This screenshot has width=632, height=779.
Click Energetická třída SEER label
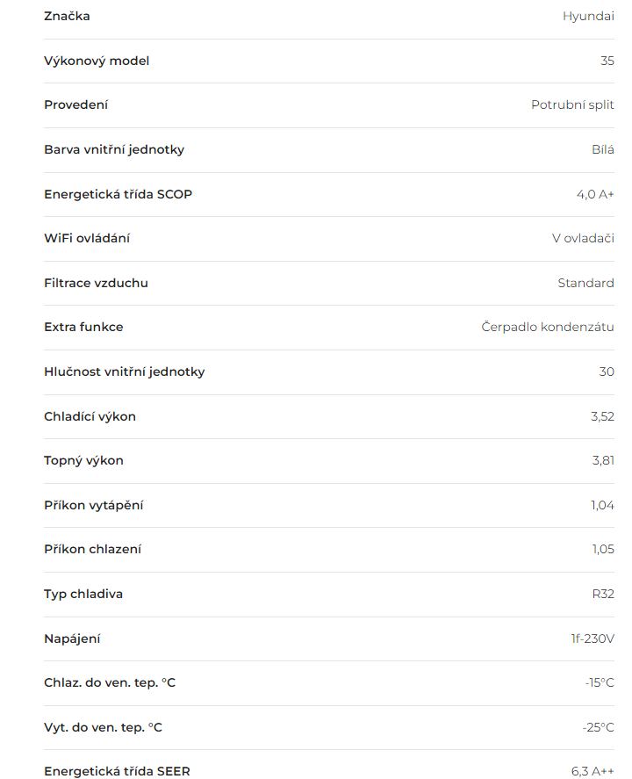117,772
